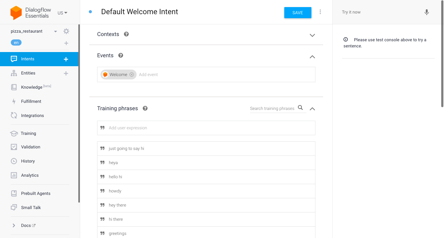Click the sidebar vertical scrollbar

click(79, 113)
